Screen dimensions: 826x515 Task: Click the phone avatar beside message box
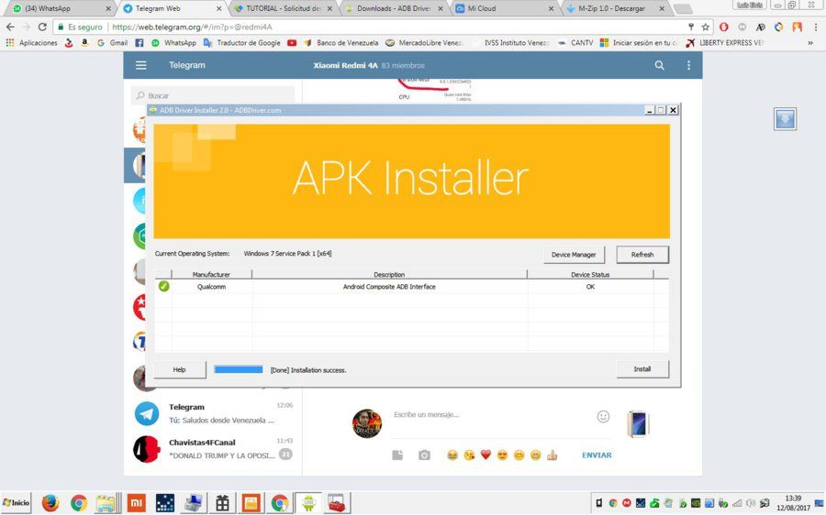(x=638, y=424)
